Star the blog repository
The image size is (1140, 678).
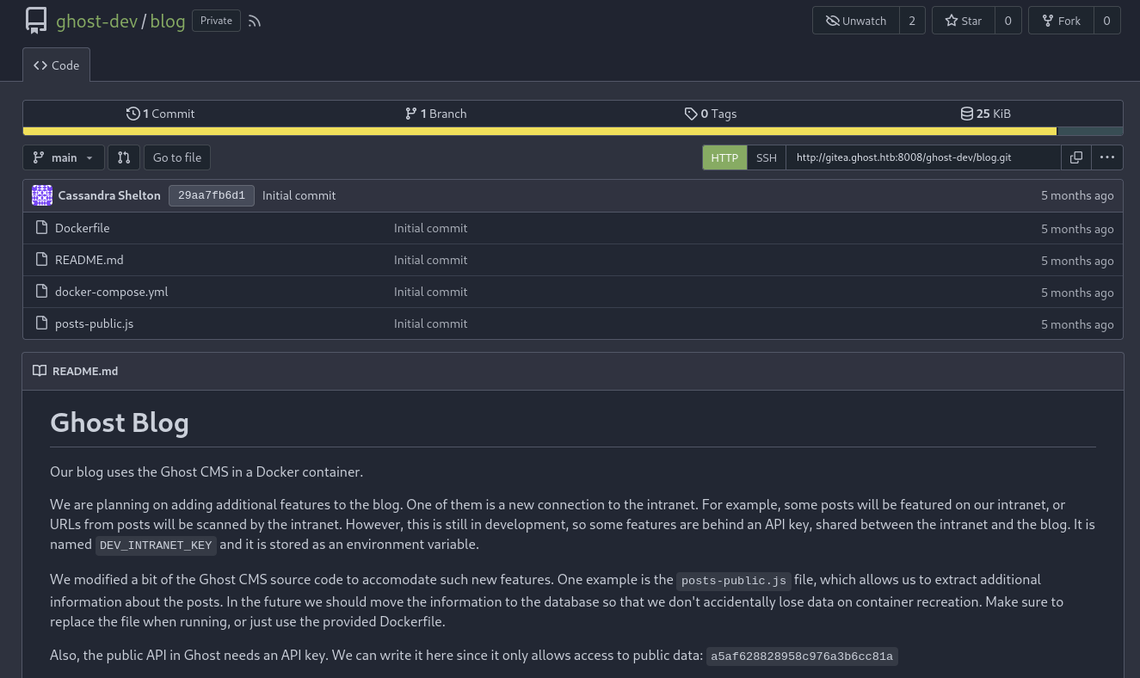click(964, 21)
